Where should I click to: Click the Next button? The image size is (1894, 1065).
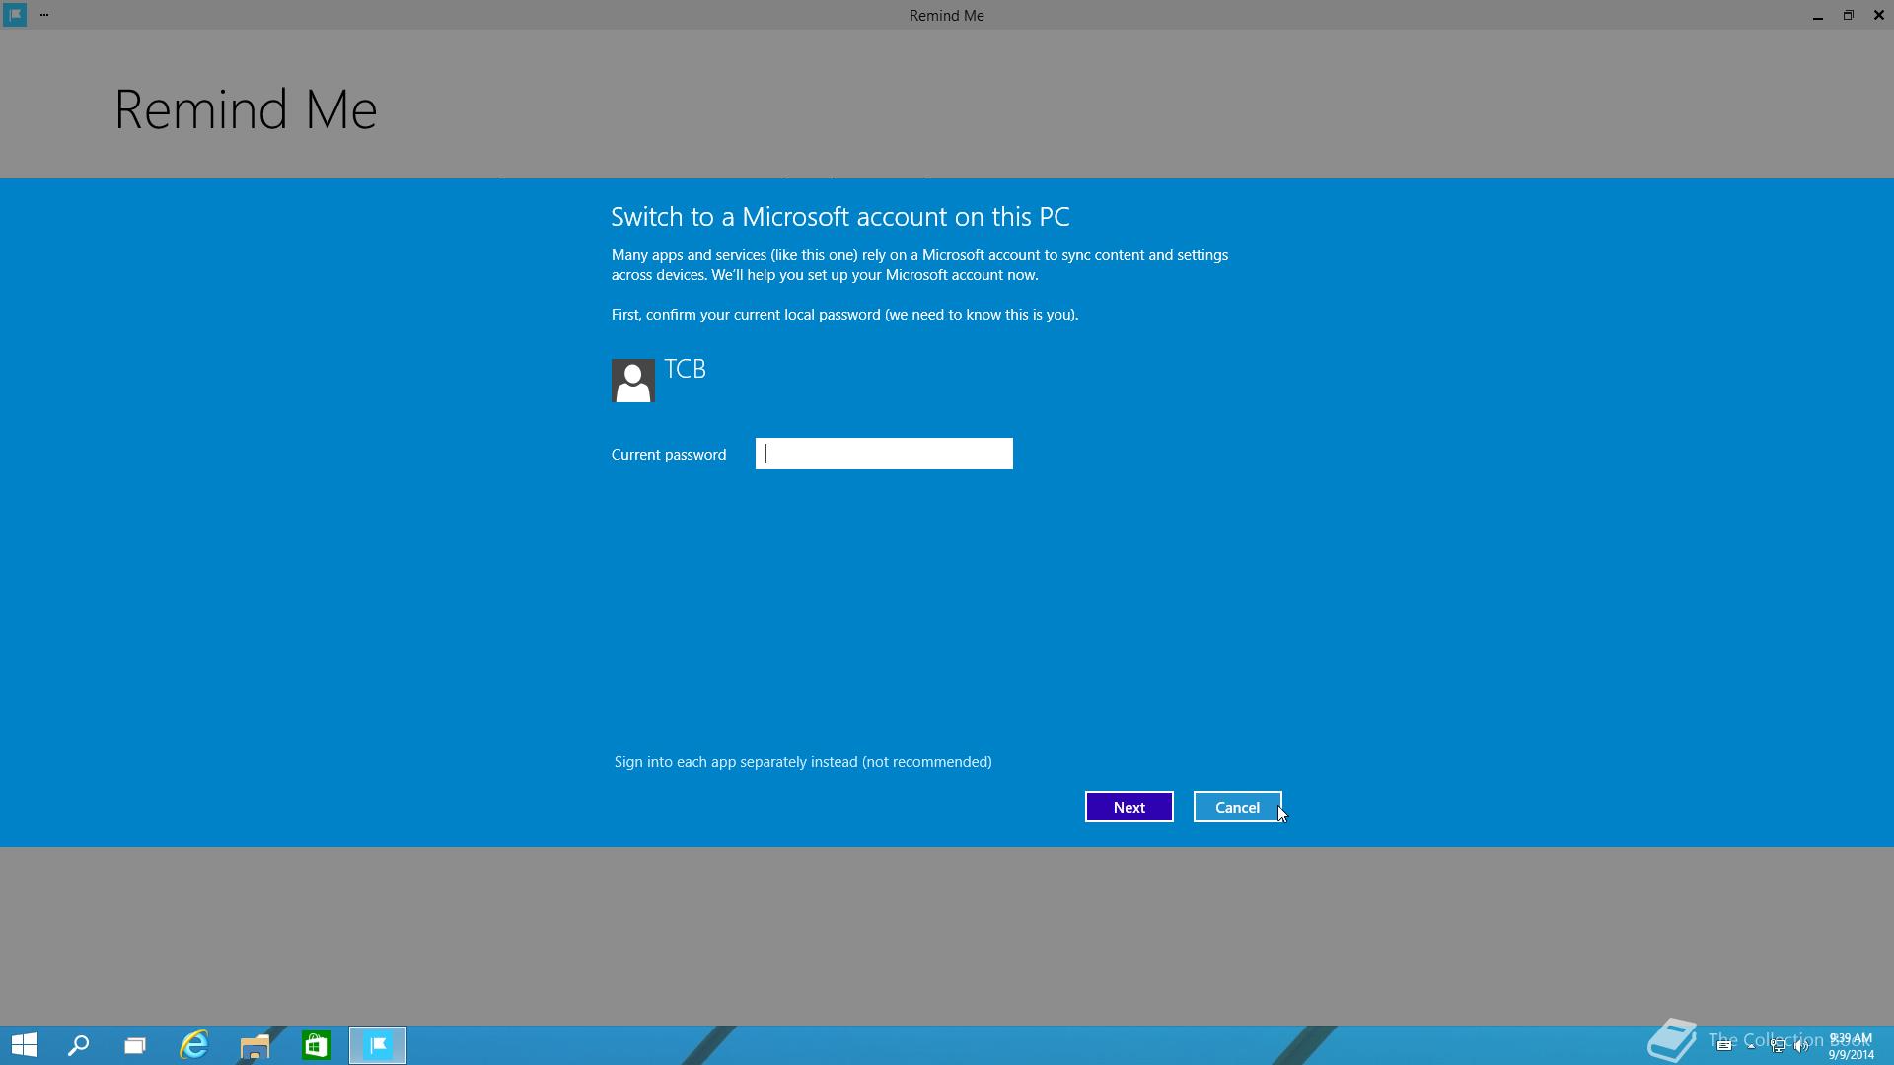click(x=1129, y=807)
